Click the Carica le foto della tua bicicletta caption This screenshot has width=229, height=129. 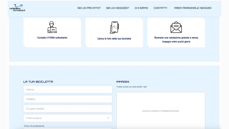click(x=114, y=39)
